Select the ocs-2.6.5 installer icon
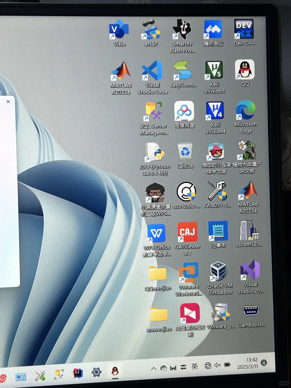The width and height of the screenshot is (291, 388). [186, 195]
